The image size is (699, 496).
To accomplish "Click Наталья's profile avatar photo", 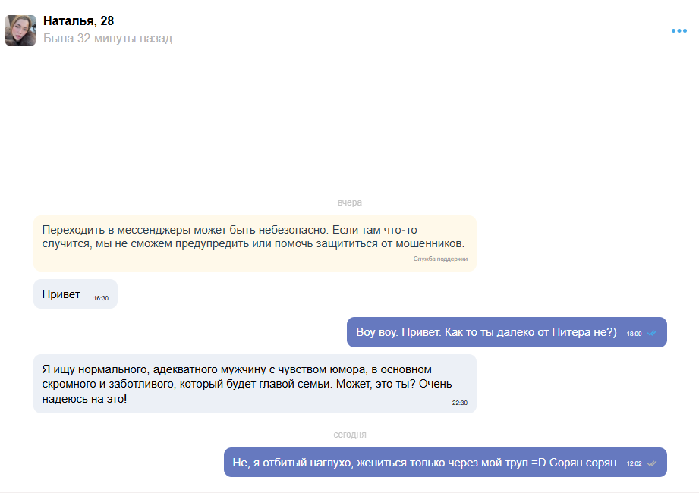I will 20,30.
